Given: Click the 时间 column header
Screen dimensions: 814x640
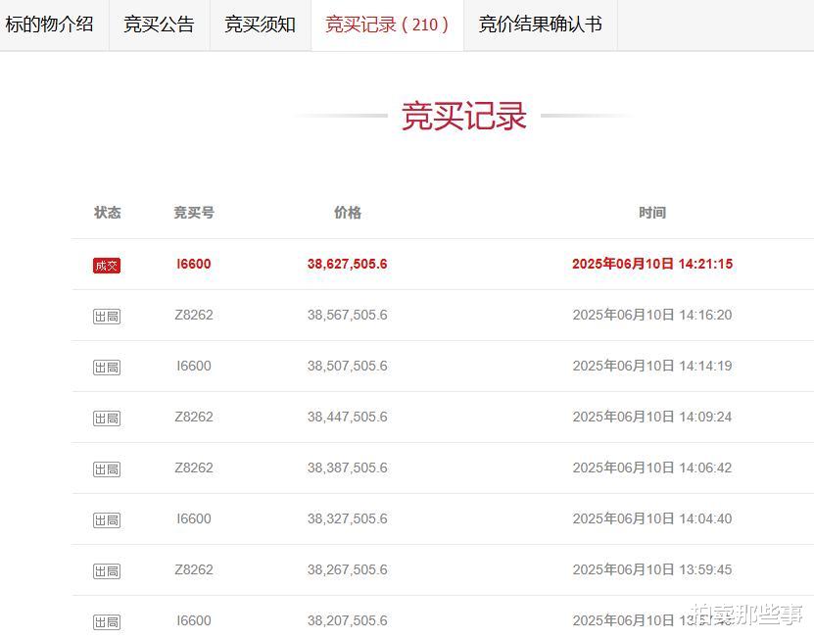Looking at the screenshot, I should 652,213.
